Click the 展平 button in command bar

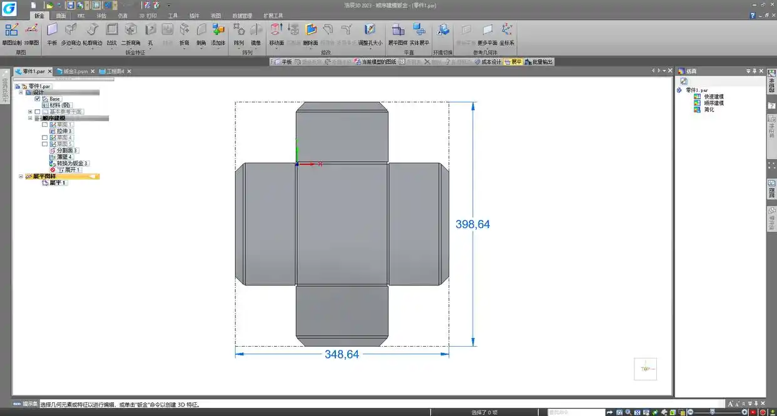pos(513,62)
